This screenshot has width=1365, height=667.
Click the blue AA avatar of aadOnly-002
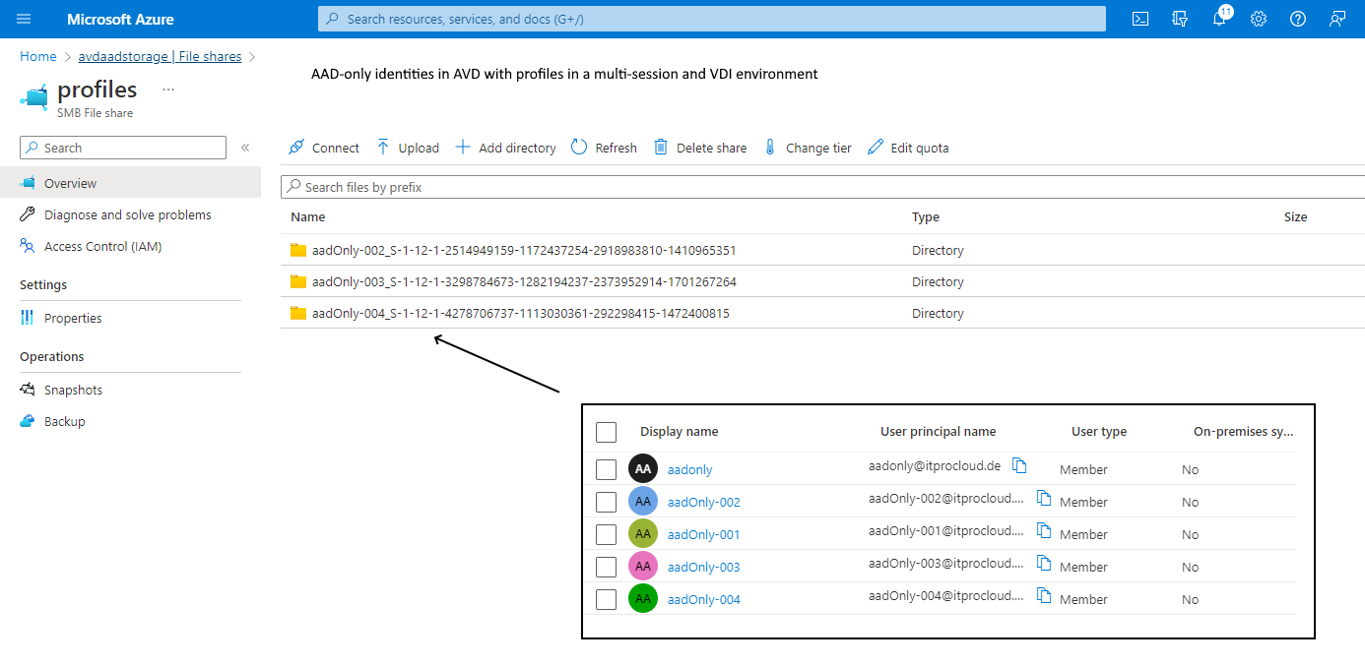643,502
